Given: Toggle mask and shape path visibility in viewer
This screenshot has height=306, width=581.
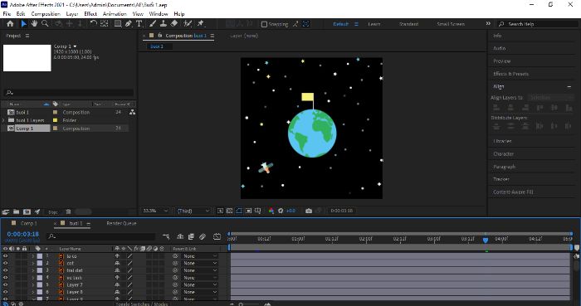Looking at the screenshot, I should tap(239, 211).
